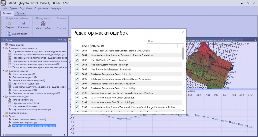
Task: Click map icon for Время доп. впрыска (1)
Action: (x=10, y=123)
